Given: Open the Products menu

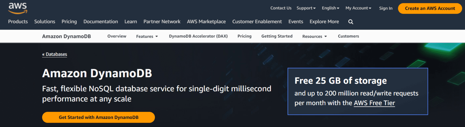Looking at the screenshot, I should click(x=18, y=21).
